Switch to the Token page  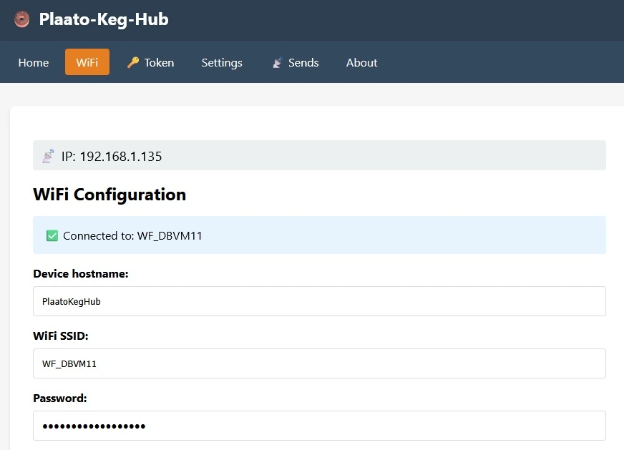pyautogui.click(x=158, y=63)
